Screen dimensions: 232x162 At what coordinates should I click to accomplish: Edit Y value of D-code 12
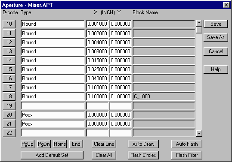coord(121,42)
